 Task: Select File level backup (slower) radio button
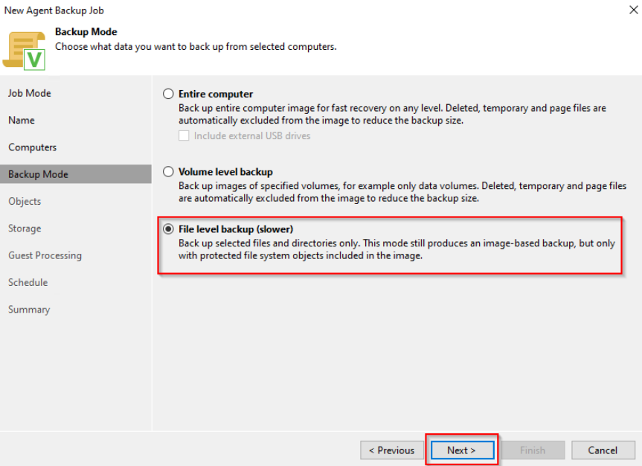[x=168, y=229]
